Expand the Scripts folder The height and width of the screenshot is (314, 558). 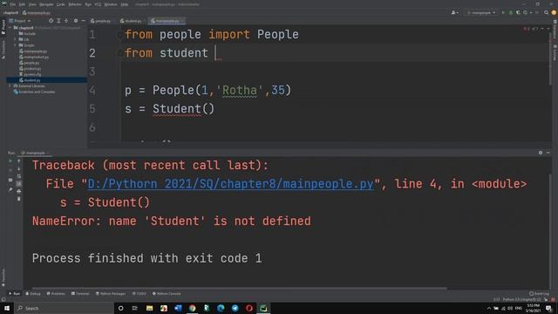[16, 44]
